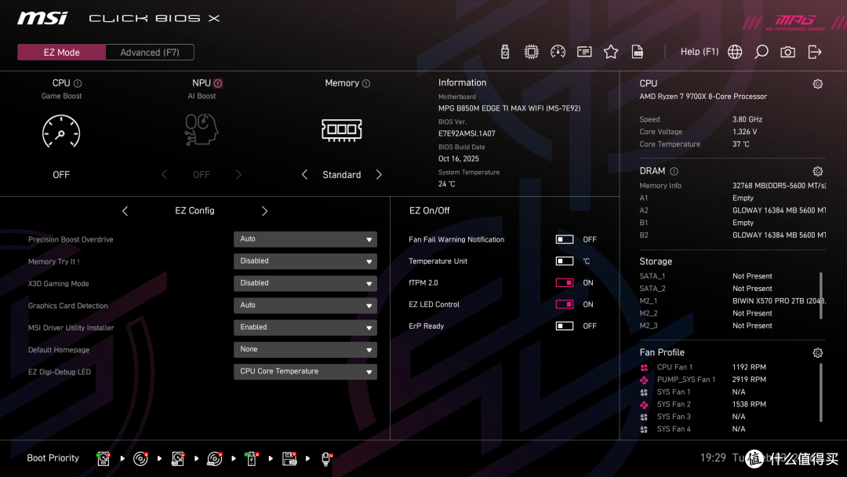Open Memory Try It dropdown
The width and height of the screenshot is (847, 477).
click(x=305, y=261)
